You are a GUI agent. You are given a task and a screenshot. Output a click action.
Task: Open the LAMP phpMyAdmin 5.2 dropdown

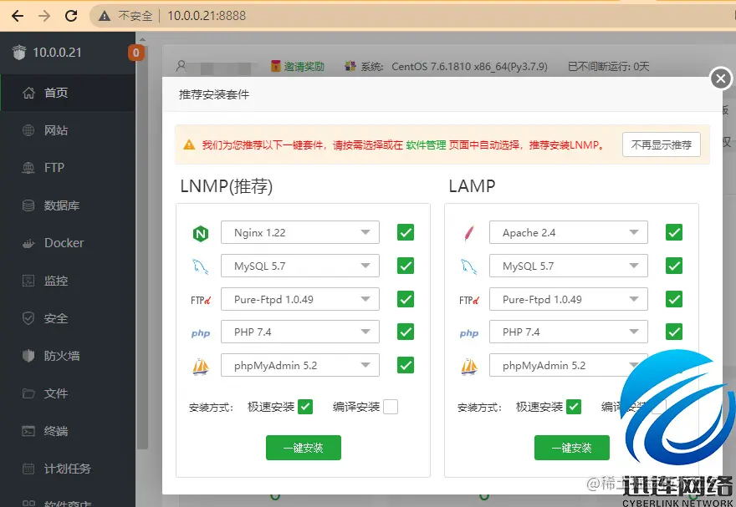coord(569,365)
